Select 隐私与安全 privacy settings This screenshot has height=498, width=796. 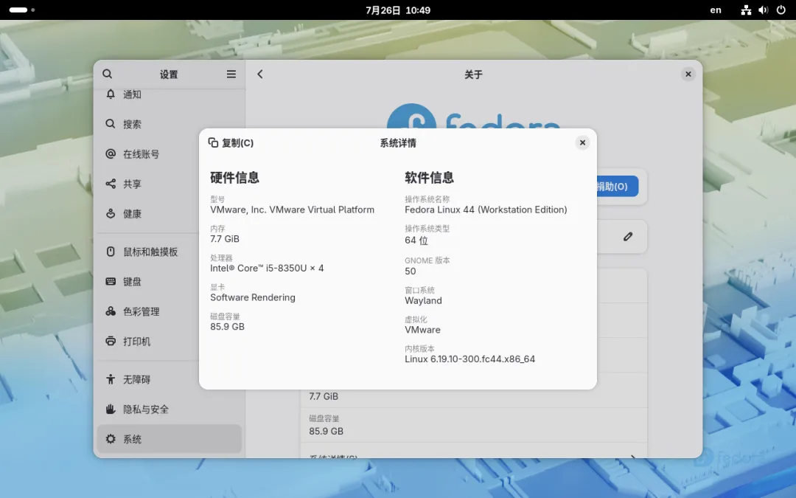click(169, 409)
